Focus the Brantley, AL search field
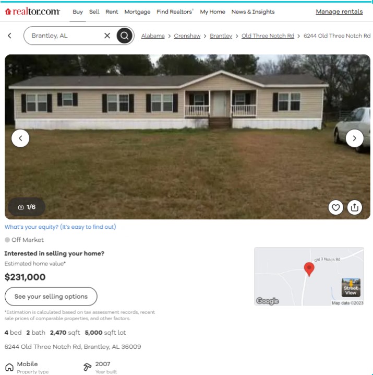The width and height of the screenshot is (373, 375). pyautogui.click(x=66, y=36)
